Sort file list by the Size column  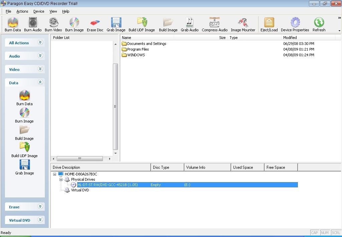201,38
